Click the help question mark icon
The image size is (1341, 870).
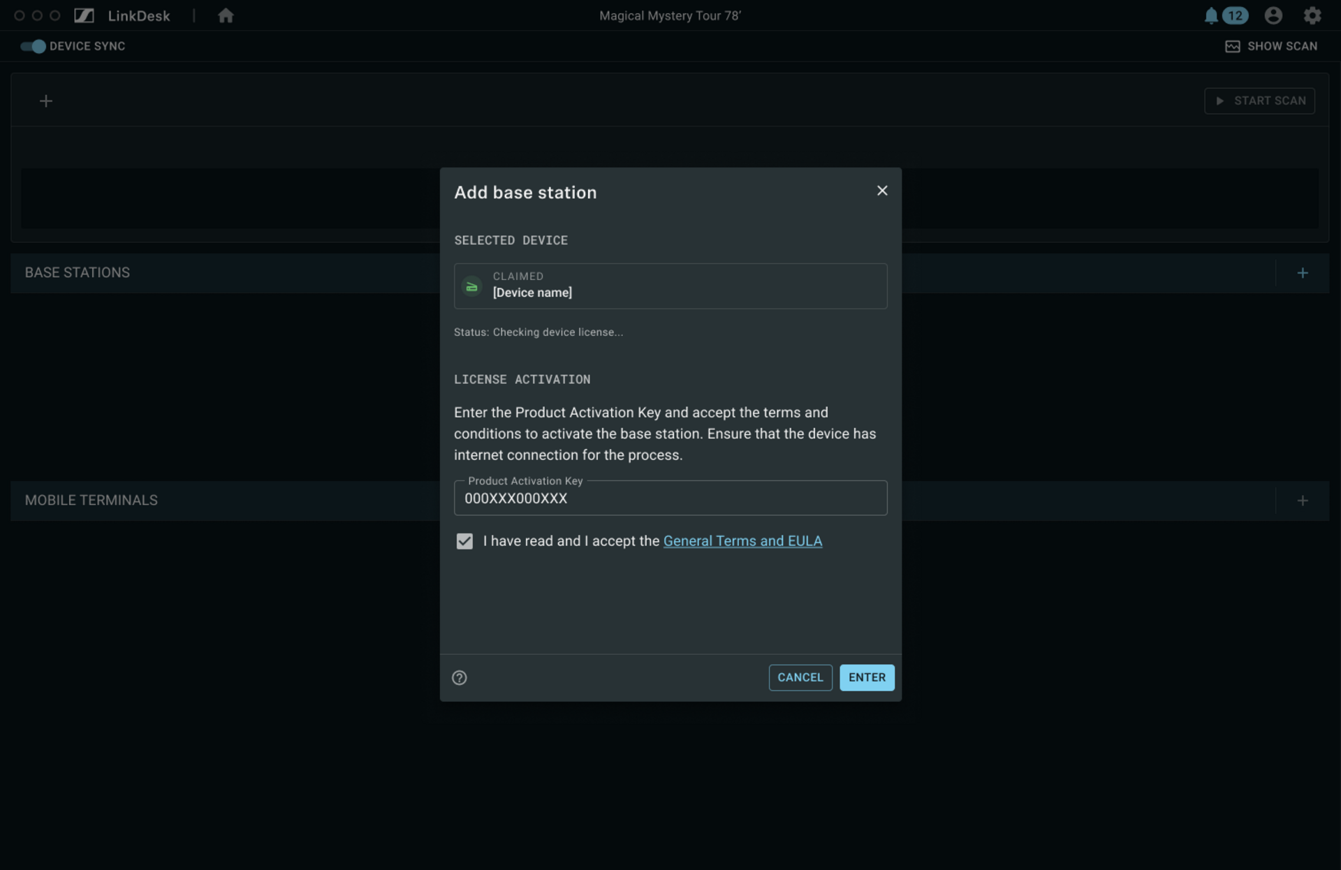(x=459, y=677)
